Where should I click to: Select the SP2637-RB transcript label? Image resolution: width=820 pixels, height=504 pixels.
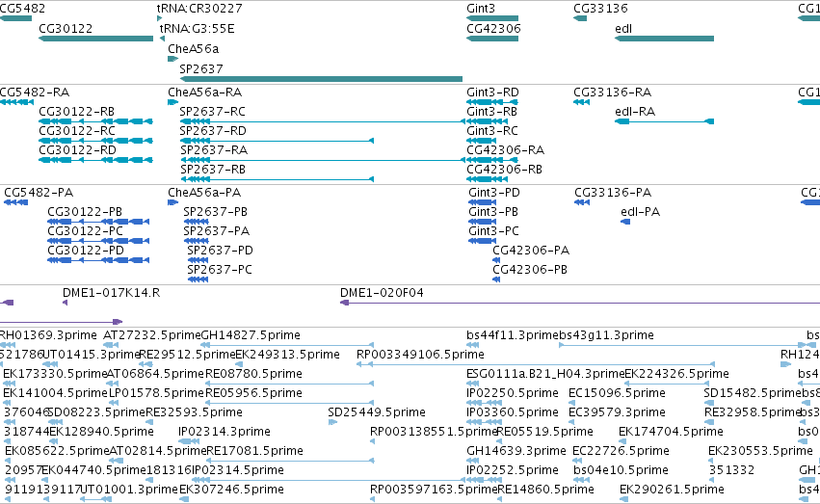click(x=213, y=170)
